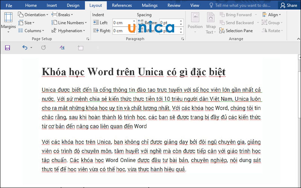Increase the Spacing Before value
301x188 pixels.
pos(181,21)
